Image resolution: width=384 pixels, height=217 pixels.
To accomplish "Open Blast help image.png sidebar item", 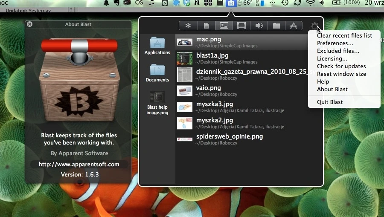I will [157, 103].
